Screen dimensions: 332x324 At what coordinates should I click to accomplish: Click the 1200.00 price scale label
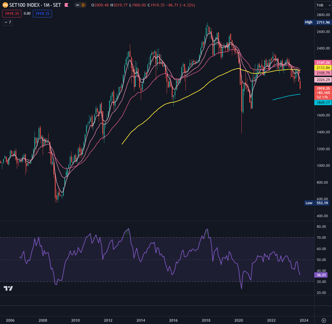323,149
